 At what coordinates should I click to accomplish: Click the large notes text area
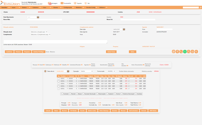pyautogui.click(x=56, y=42)
